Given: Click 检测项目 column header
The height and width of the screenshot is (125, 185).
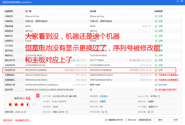Looking at the screenshot, I should pyautogui.click(x=9, y=11).
